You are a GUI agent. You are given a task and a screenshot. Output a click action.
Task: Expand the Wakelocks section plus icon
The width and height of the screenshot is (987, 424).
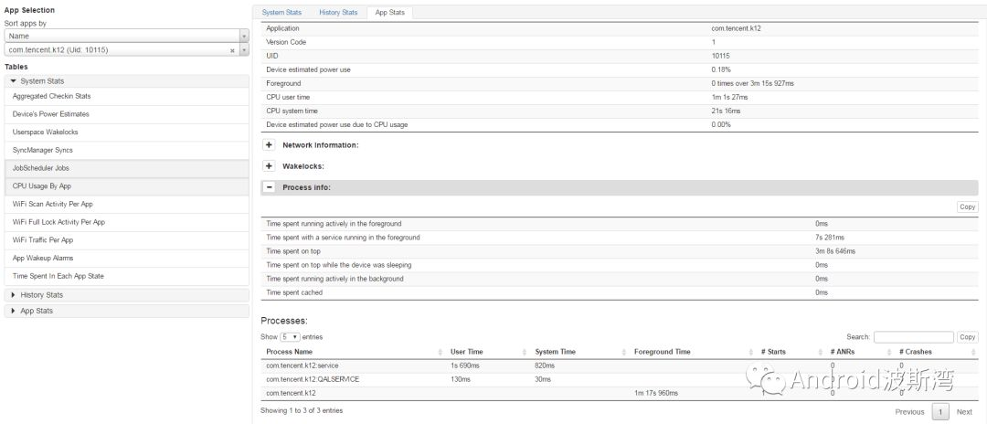coord(270,166)
